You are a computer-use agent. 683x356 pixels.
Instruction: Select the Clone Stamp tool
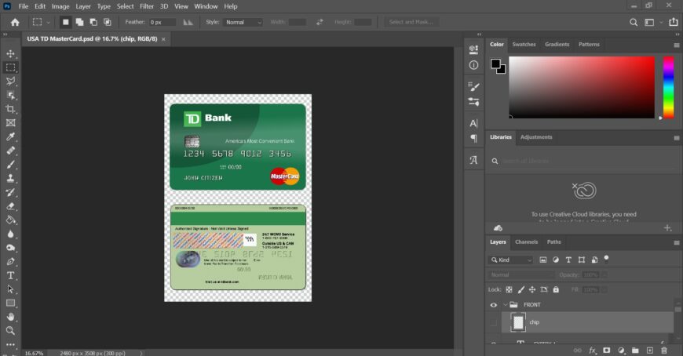(10, 179)
